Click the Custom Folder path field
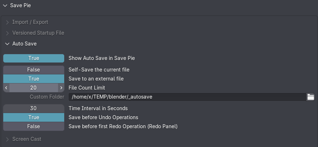Viewport: 318px width, 147px height. [x=187, y=97]
